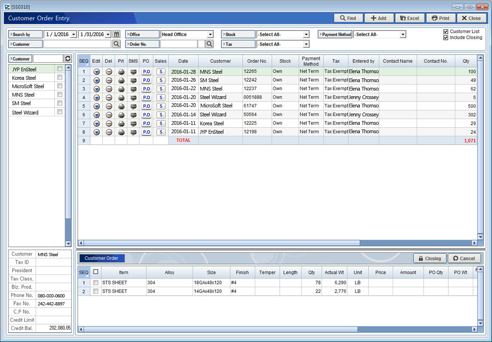
Task: Close the Customer Order Entry screen
Action: point(471,18)
